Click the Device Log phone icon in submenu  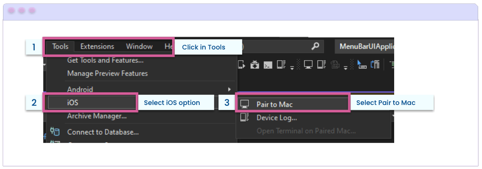[x=245, y=117]
